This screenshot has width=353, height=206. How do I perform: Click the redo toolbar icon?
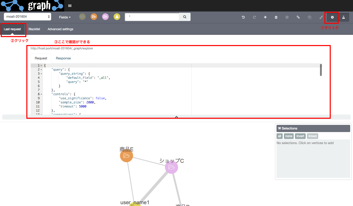(254, 17)
